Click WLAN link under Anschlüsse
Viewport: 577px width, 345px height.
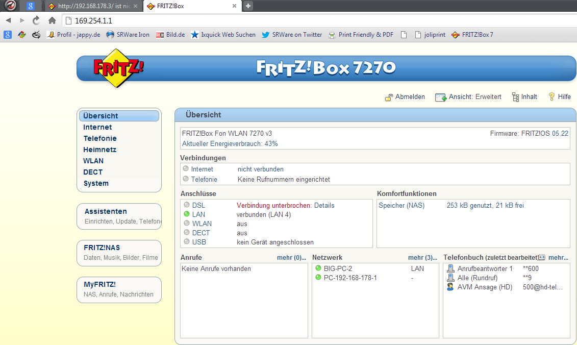202,224
